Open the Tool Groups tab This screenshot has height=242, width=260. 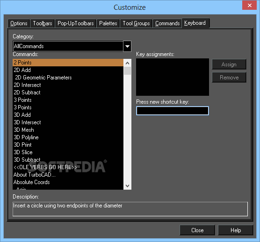(x=136, y=23)
